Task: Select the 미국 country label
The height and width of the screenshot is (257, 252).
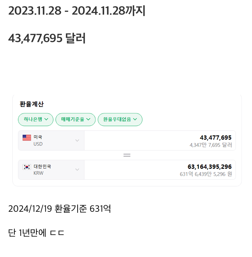Action: (x=38, y=137)
